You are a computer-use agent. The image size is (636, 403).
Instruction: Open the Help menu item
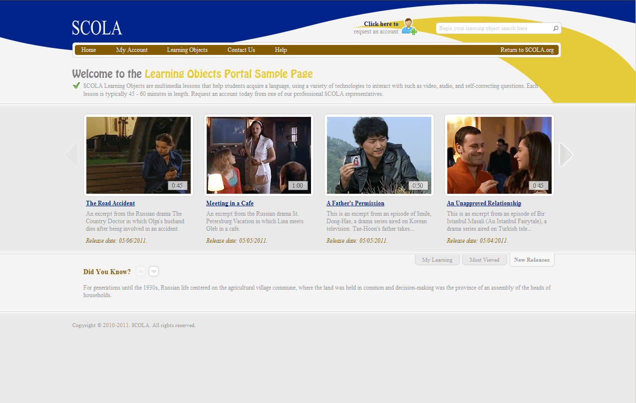point(281,50)
